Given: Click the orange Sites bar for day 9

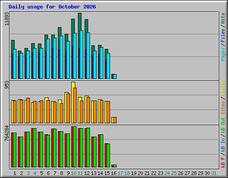Looking at the screenshot, I should (68, 109).
